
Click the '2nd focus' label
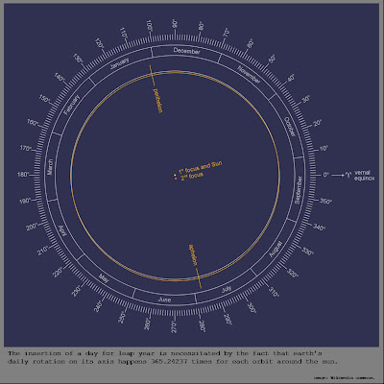[192, 177]
